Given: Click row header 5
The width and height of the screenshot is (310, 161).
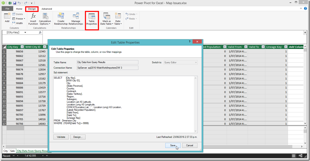Looking at the screenshot, I should pyautogui.click(x=4, y=69).
